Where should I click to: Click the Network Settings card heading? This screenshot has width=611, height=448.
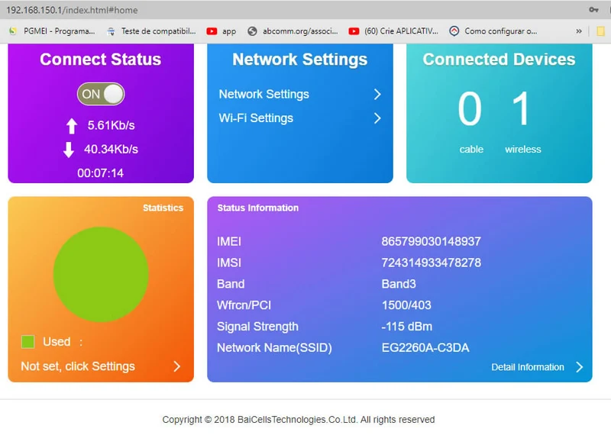(300, 60)
